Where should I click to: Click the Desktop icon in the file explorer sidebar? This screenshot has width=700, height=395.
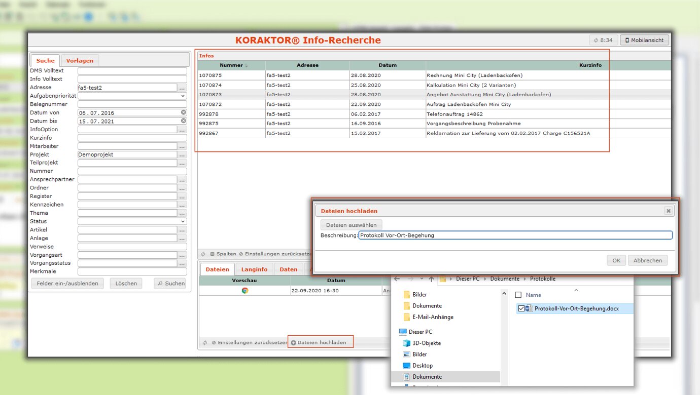click(406, 366)
